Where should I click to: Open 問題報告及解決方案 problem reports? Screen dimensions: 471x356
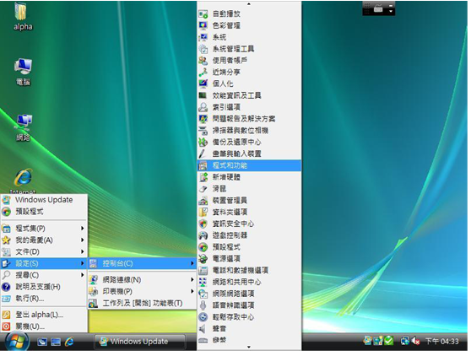[249, 119]
